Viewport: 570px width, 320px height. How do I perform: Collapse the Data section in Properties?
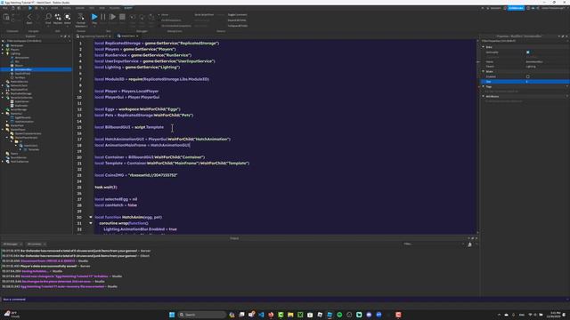tap(484, 47)
